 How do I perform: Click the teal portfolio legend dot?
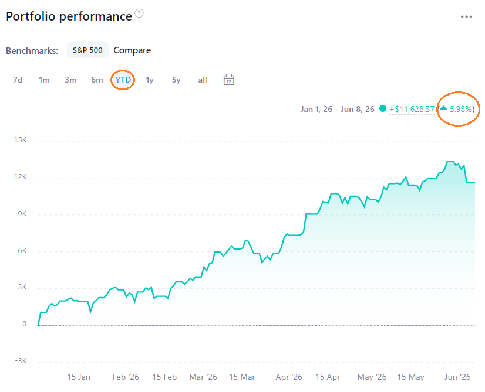(383, 108)
